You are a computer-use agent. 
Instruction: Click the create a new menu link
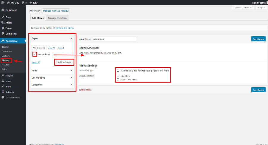pos(64,28)
